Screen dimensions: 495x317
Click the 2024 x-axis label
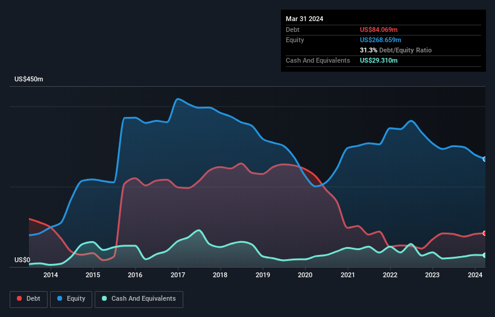point(475,275)
